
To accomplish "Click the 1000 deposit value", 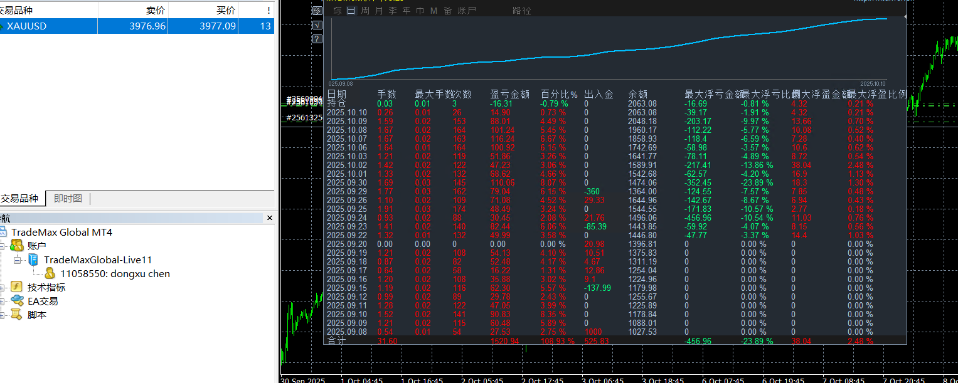I will coord(593,332).
